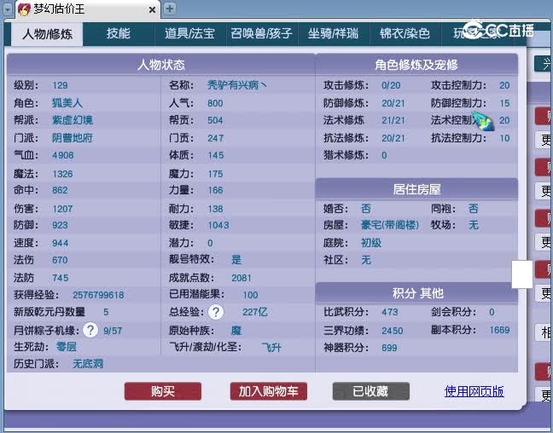
Task: Open the 道具/法宝 tab
Action: pyautogui.click(x=189, y=34)
